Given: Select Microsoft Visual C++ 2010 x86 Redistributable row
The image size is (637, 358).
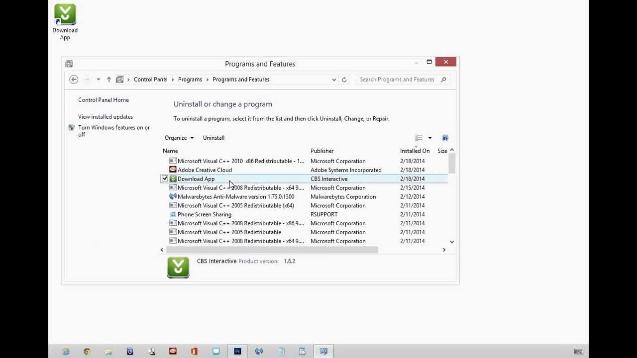Looking at the screenshot, I should click(304, 161).
